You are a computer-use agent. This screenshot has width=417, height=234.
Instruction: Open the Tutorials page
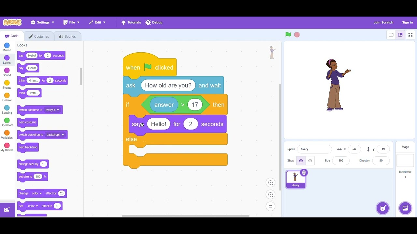pos(131,22)
